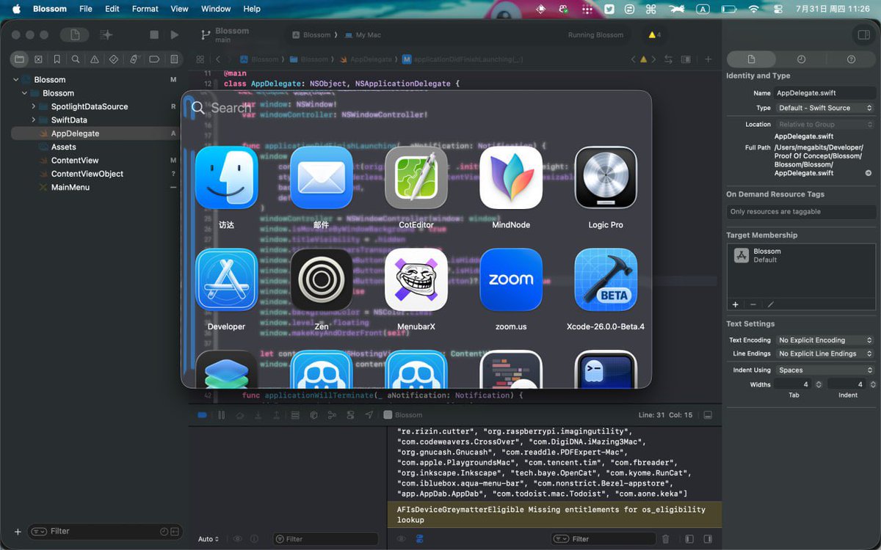Switch to the Bookmark navigator icon
The height and width of the screenshot is (550, 881).
pos(57,59)
